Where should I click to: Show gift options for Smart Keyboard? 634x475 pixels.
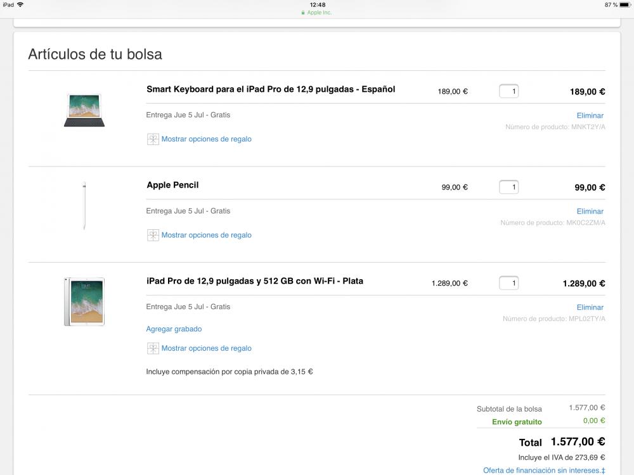pos(206,139)
